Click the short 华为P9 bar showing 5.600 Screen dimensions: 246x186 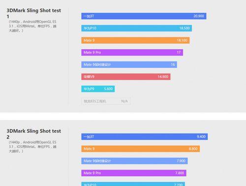98,89
